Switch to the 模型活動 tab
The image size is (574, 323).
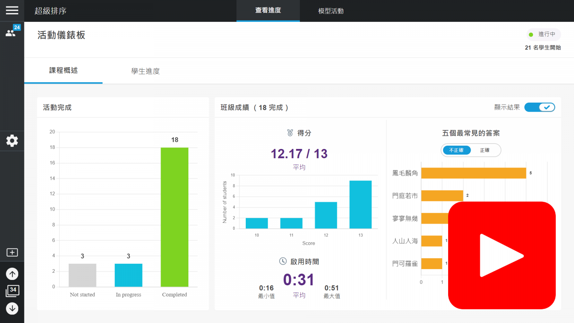click(331, 11)
